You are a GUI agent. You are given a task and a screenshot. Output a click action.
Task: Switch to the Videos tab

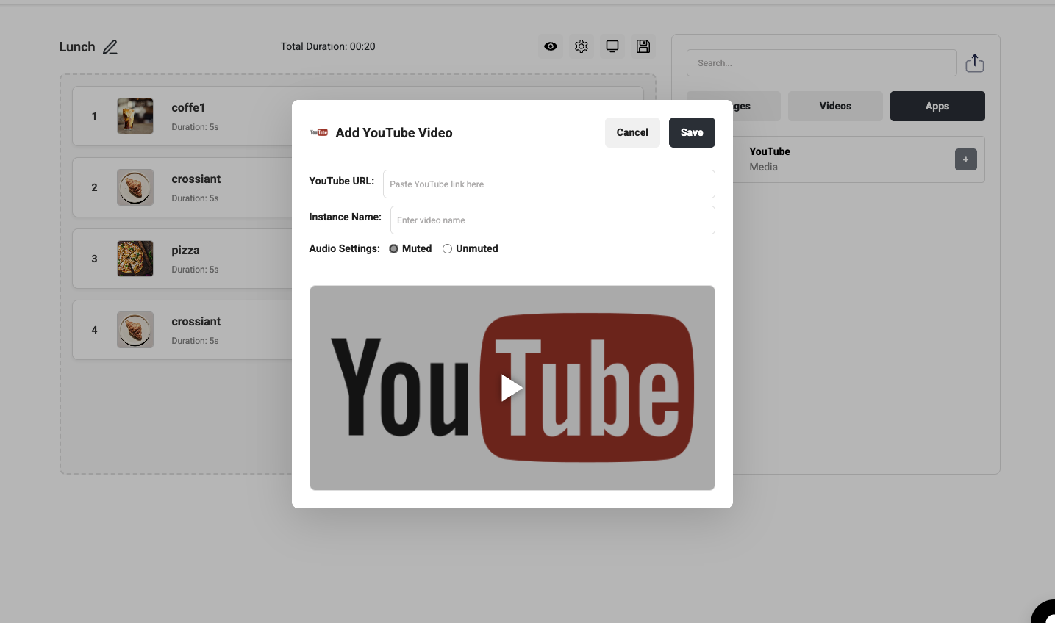pyautogui.click(x=835, y=107)
